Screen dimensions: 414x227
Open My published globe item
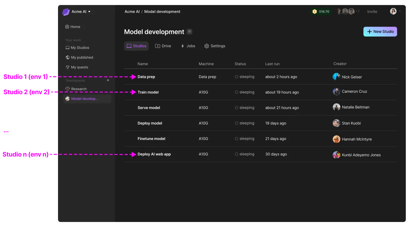(x=79, y=57)
